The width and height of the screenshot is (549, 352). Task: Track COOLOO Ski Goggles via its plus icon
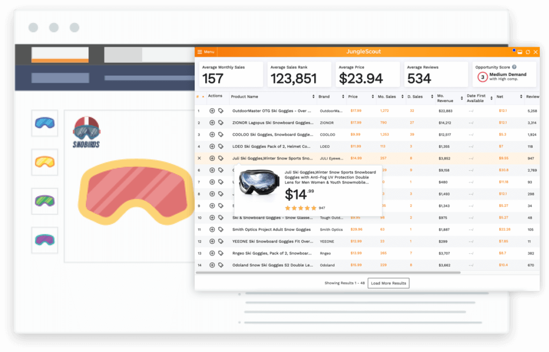(212, 134)
